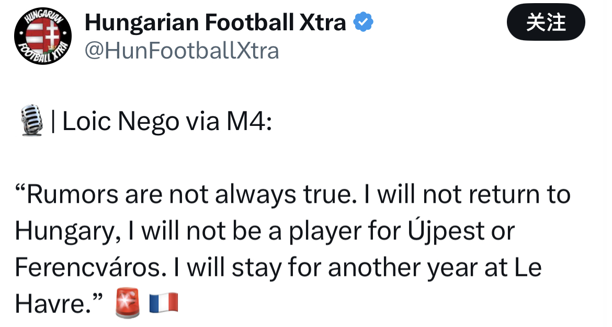Click the French flag emoji
612x327 pixels.
pyautogui.click(x=164, y=303)
